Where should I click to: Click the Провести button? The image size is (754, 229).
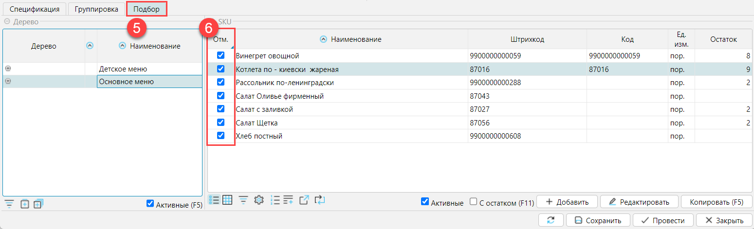(663, 220)
